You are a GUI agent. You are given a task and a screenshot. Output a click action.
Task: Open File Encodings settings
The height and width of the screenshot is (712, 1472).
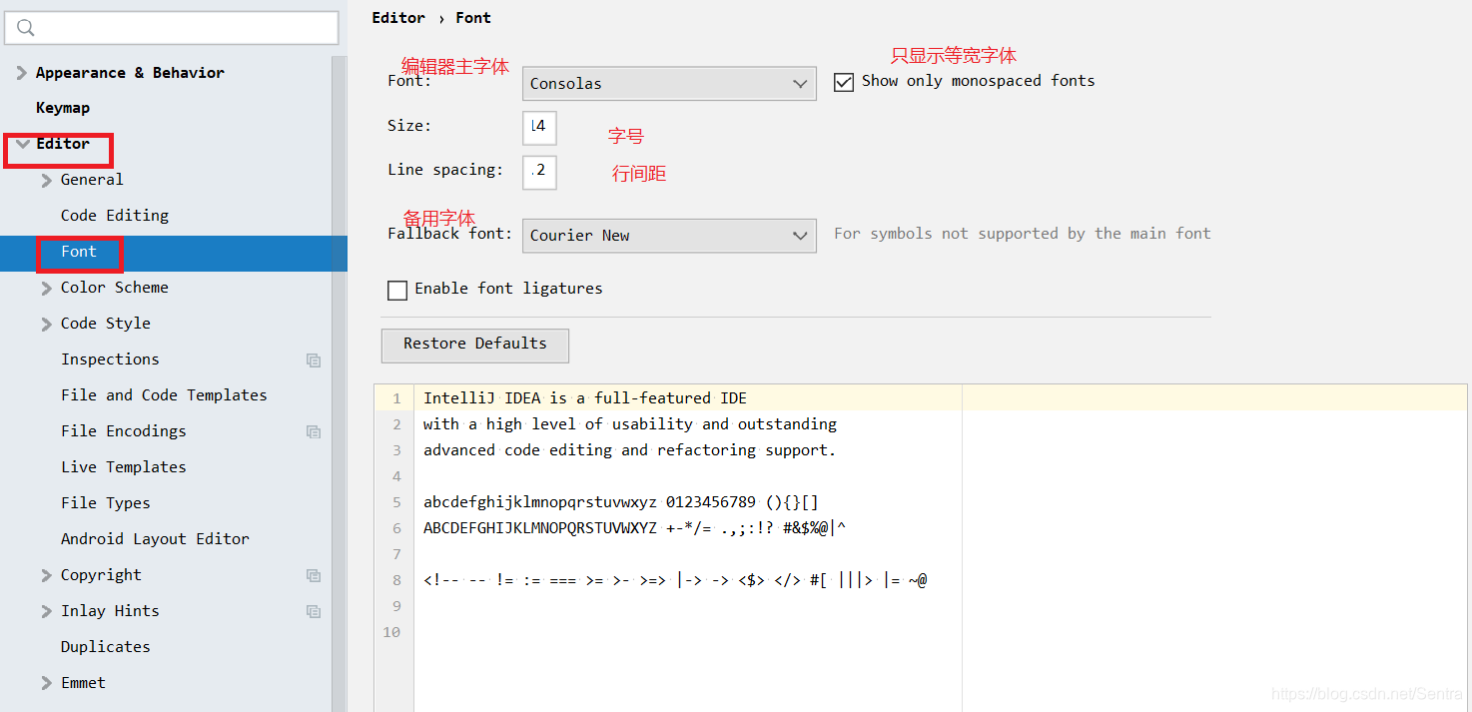point(124,431)
